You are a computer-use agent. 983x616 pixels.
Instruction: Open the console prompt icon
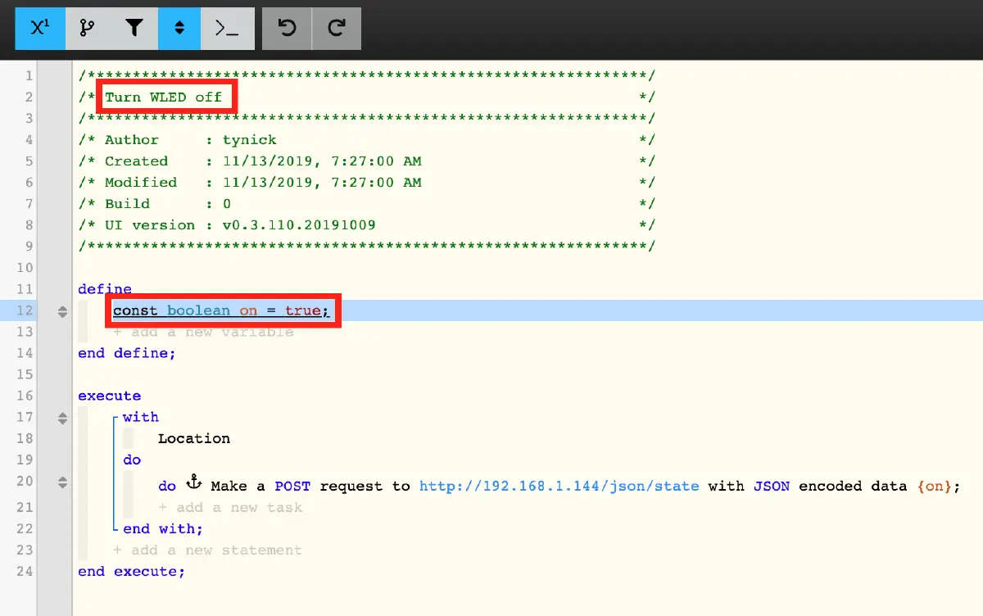click(x=227, y=29)
